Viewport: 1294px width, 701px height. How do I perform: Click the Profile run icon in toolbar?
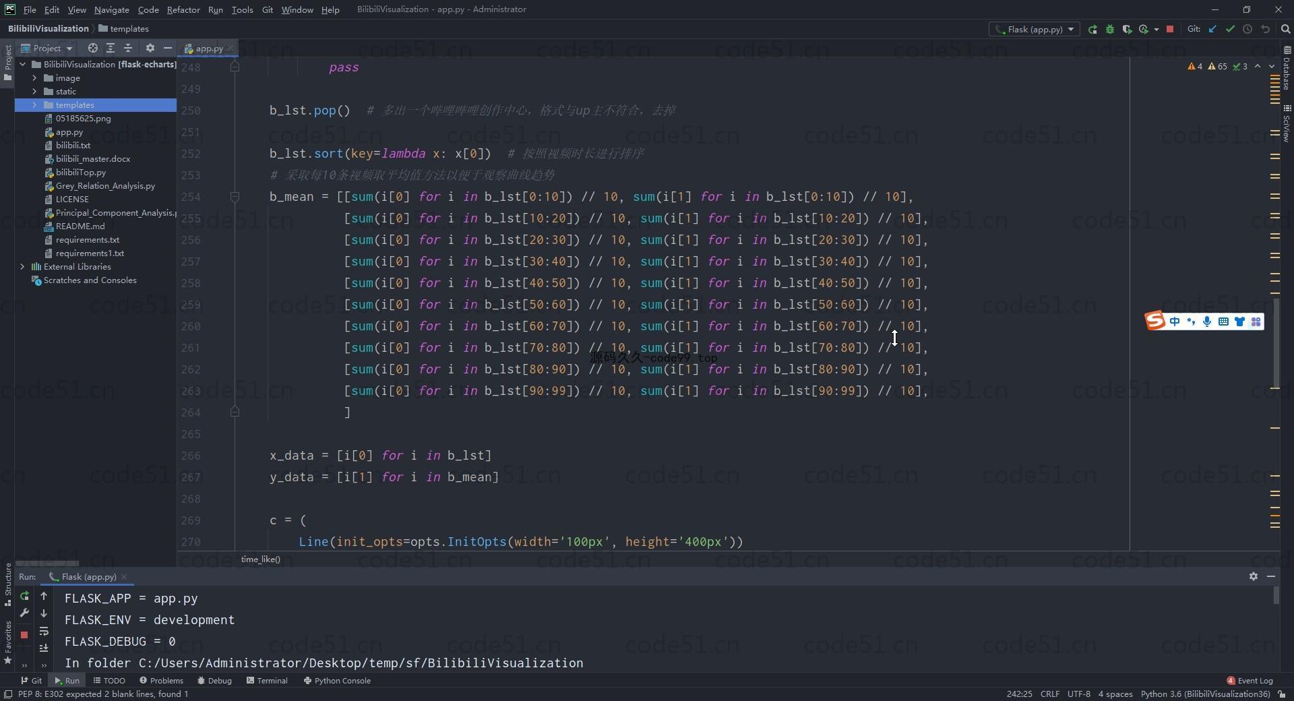pyautogui.click(x=1144, y=29)
